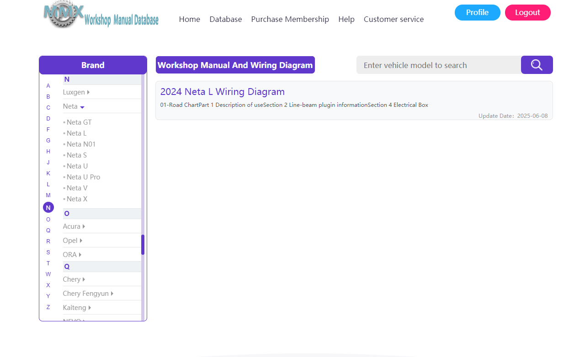Viewport: 585px width, 357px height.
Task: Jump to letter S in brand index
Action: [48, 252]
